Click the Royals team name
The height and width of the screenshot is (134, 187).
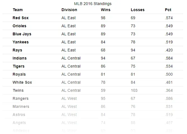click(x=19, y=74)
